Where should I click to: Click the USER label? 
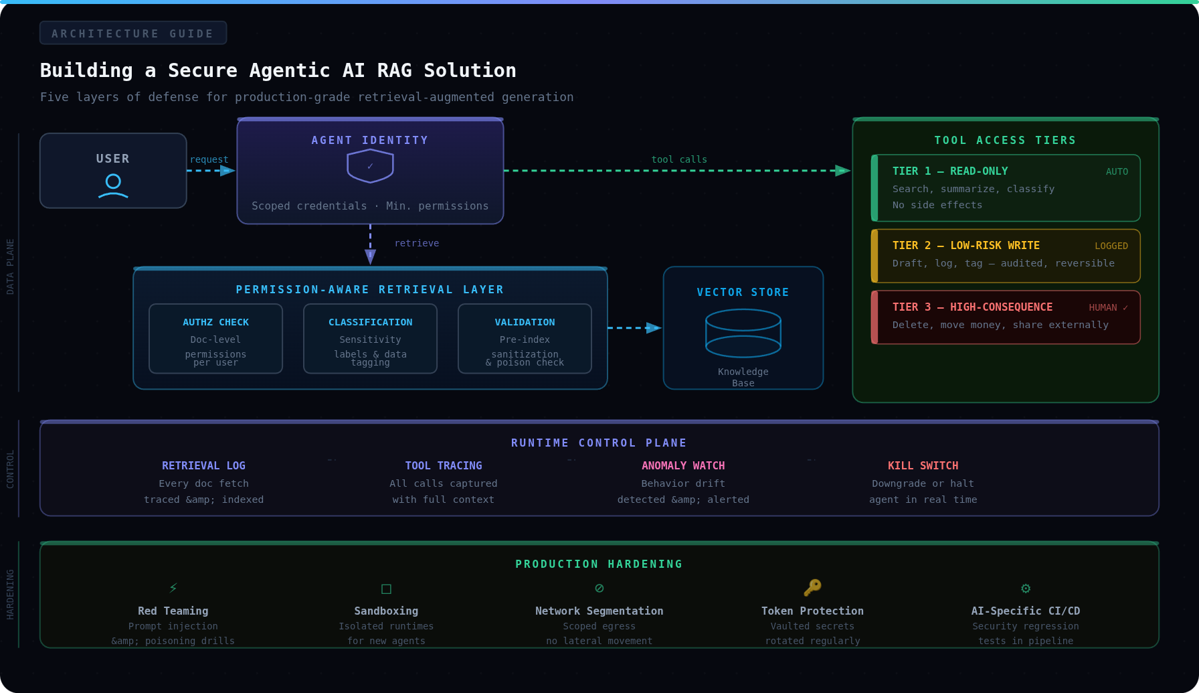pyautogui.click(x=113, y=159)
